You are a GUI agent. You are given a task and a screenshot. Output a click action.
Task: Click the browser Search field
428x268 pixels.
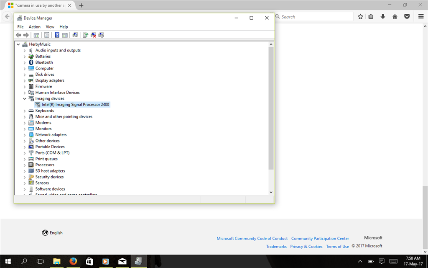(314, 17)
